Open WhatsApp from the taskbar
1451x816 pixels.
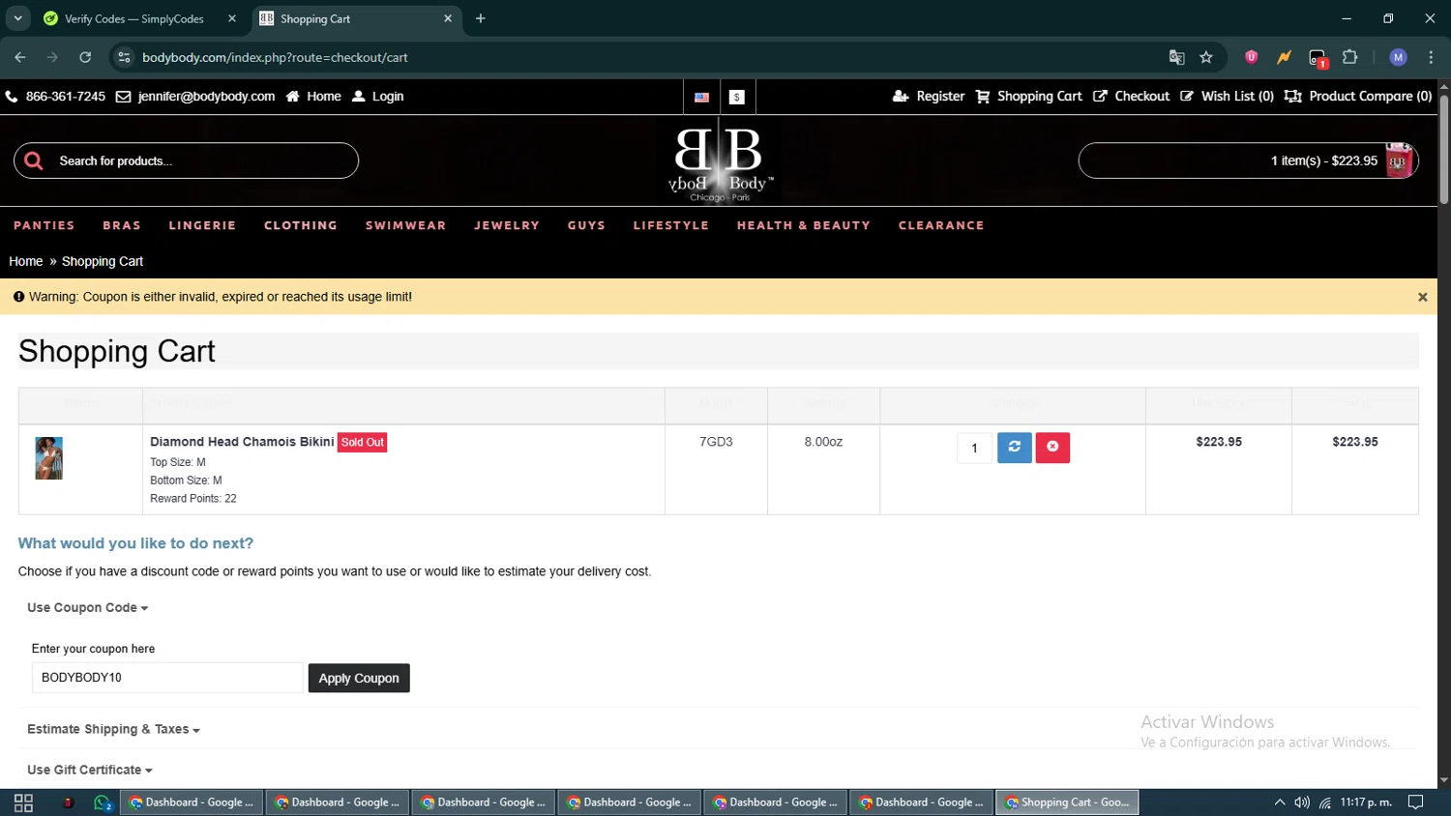[x=103, y=802]
